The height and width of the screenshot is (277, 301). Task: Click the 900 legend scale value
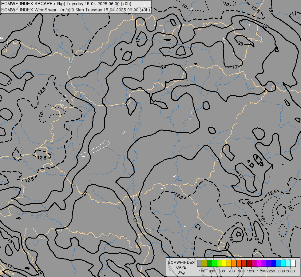click(x=241, y=271)
